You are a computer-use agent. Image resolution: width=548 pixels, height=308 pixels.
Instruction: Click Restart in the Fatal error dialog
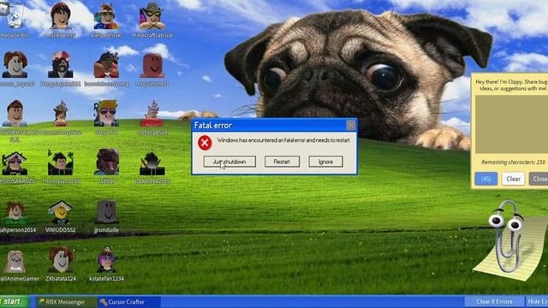(x=282, y=162)
